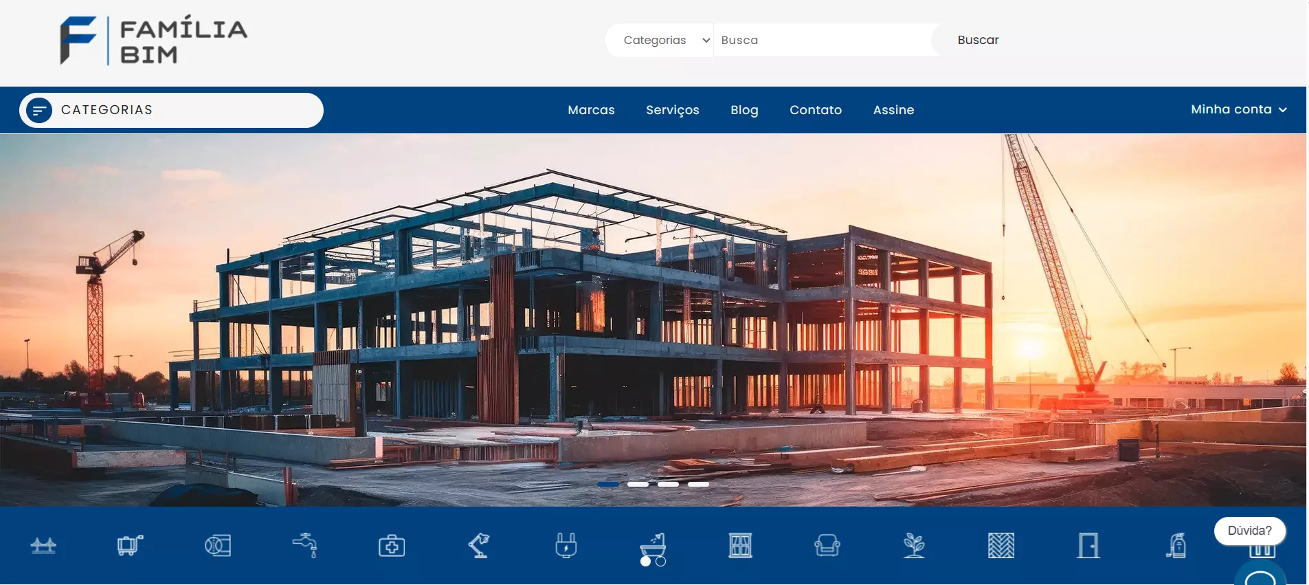1309x585 pixels.
Task: Open the plant landscaping category icon
Action: pyautogui.click(x=914, y=546)
